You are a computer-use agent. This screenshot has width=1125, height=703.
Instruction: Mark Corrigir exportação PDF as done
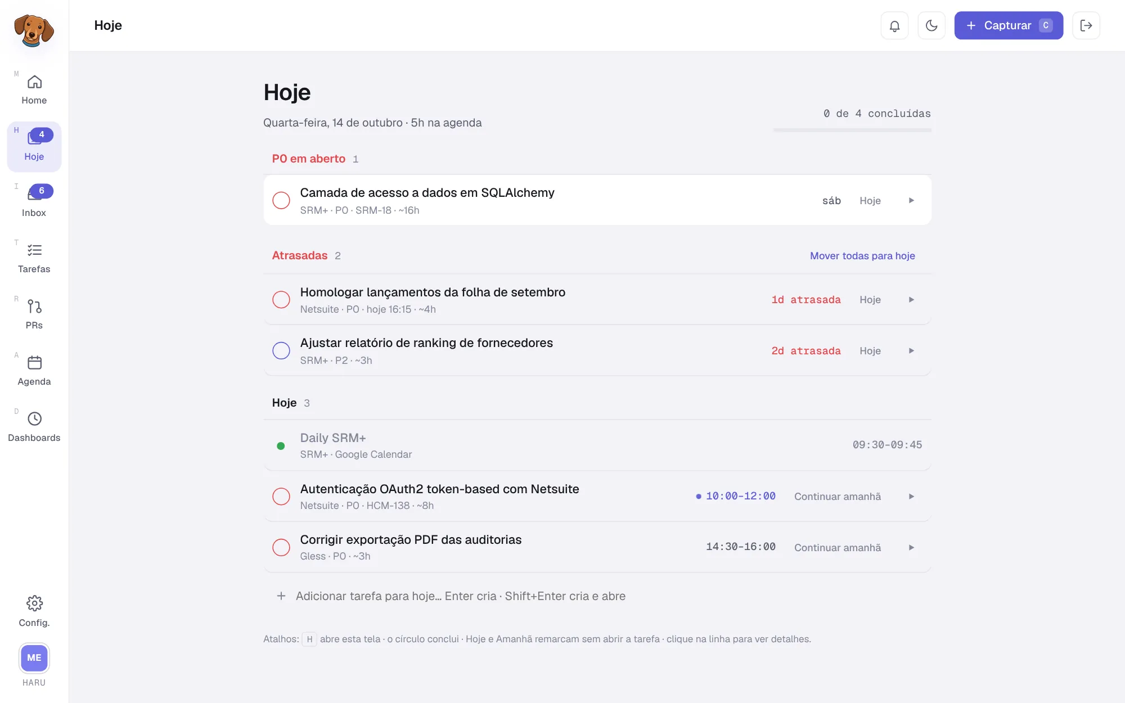click(281, 548)
